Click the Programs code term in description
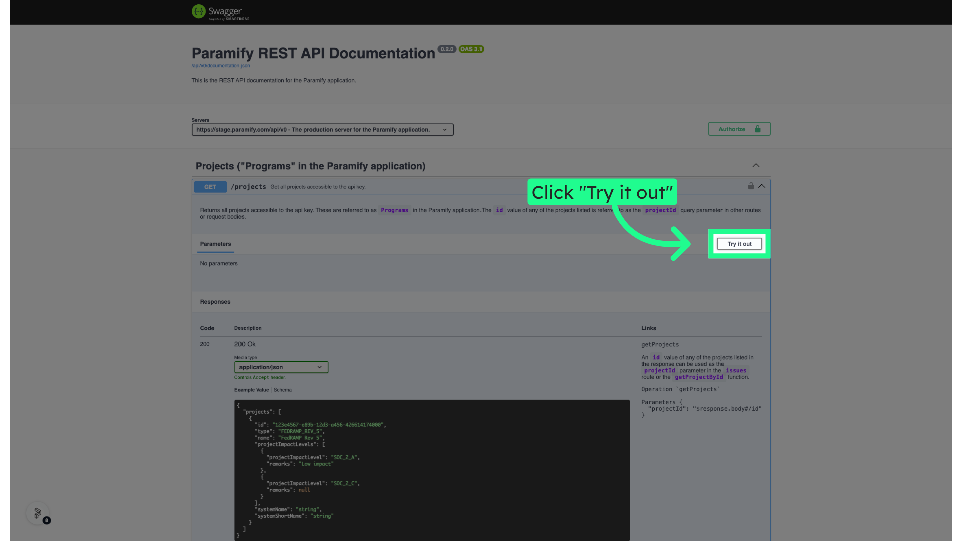This screenshot has width=962, height=541. click(x=394, y=210)
